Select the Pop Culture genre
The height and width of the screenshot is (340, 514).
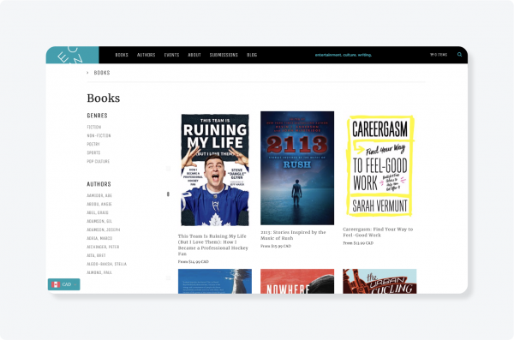pos(98,161)
